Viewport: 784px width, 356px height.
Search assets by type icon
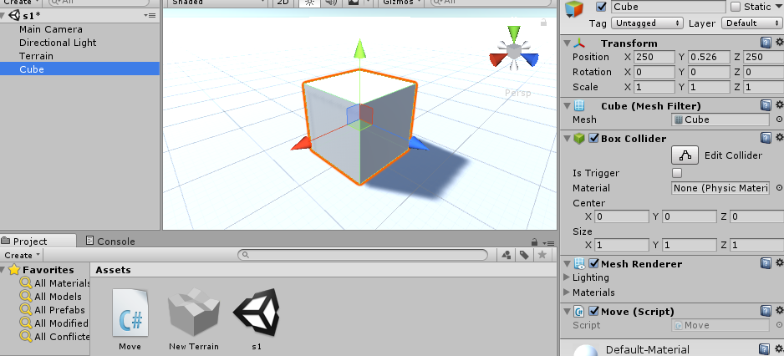(x=507, y=256)
